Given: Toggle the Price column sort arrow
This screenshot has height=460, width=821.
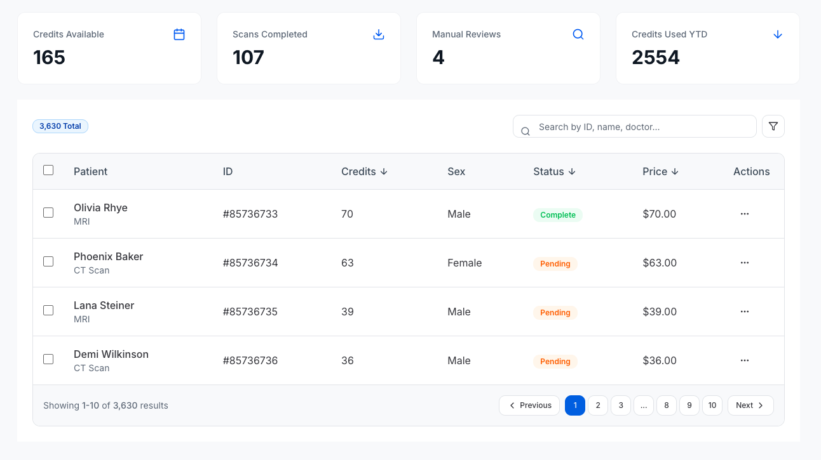Looking at the screenshot, I should pos(676,171).
